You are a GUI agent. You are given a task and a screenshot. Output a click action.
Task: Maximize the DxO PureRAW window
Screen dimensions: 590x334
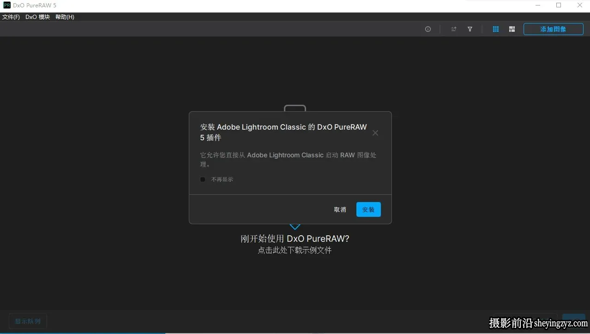[559, 6]
